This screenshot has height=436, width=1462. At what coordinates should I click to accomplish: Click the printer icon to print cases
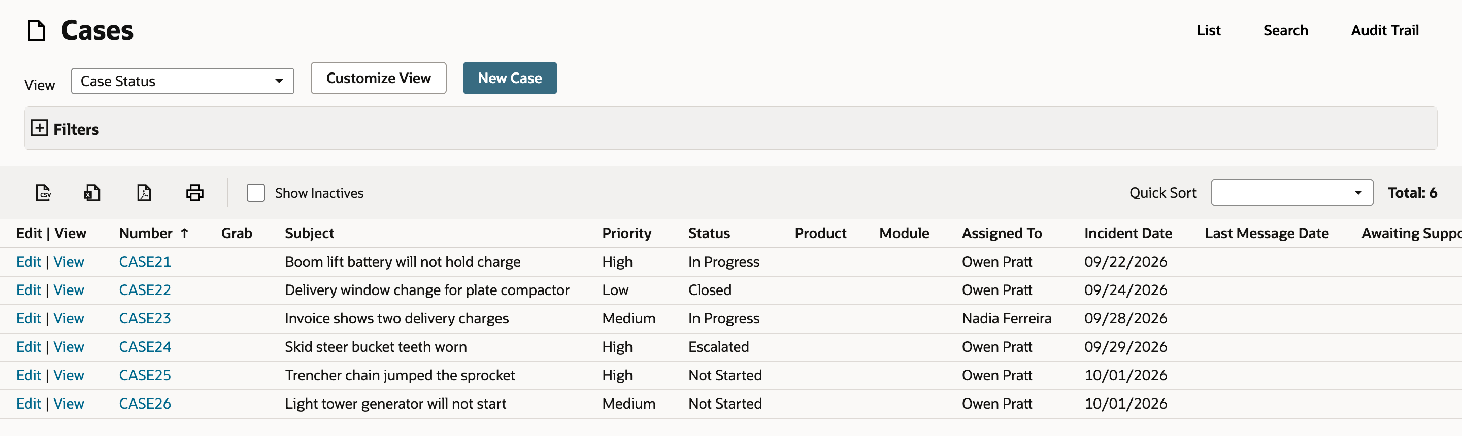[194, 193]
